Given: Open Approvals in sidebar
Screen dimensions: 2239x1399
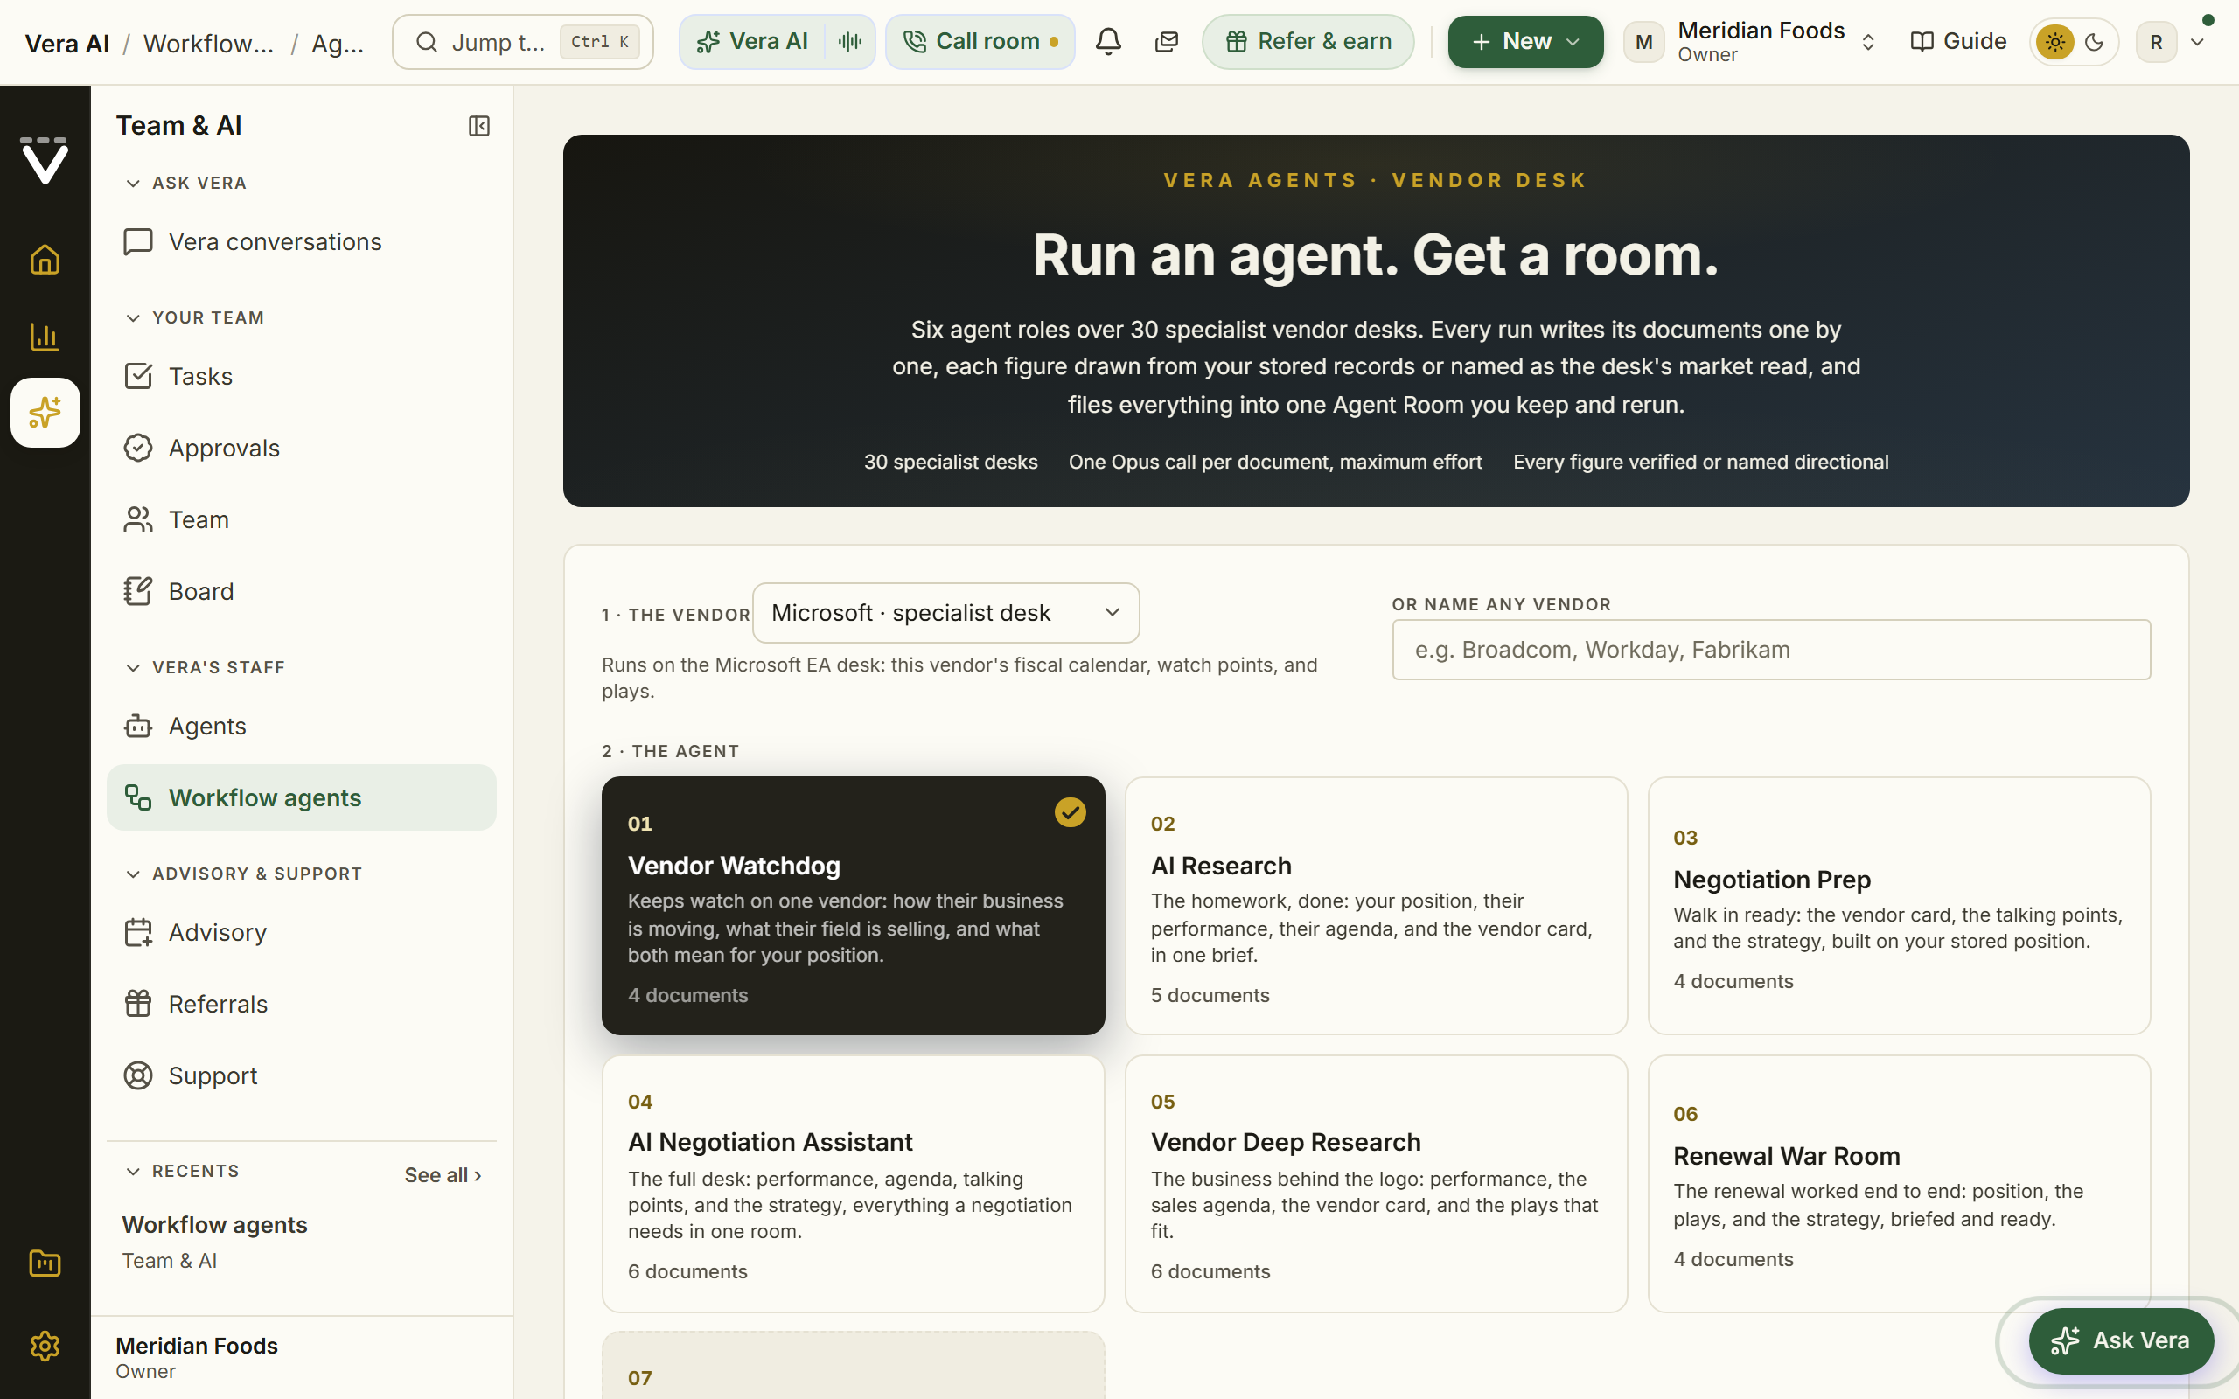Looking at the screenshot, I should (302, 448).
